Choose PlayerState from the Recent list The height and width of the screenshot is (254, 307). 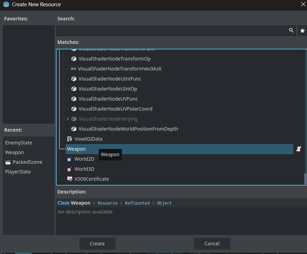18,172
